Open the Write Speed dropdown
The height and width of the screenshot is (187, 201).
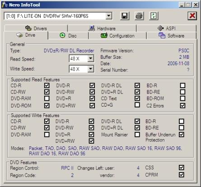pos(91,69)
